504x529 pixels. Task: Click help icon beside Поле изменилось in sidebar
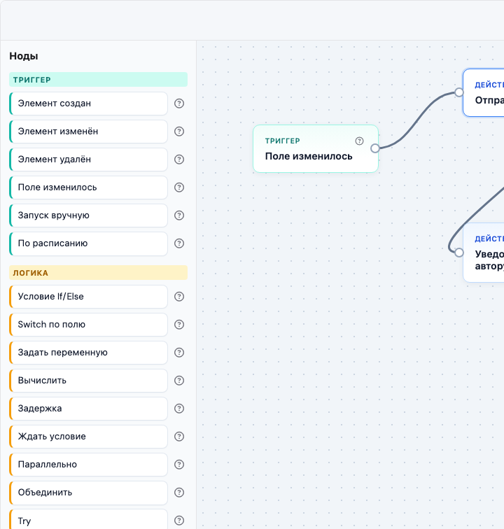pos(179,188)
